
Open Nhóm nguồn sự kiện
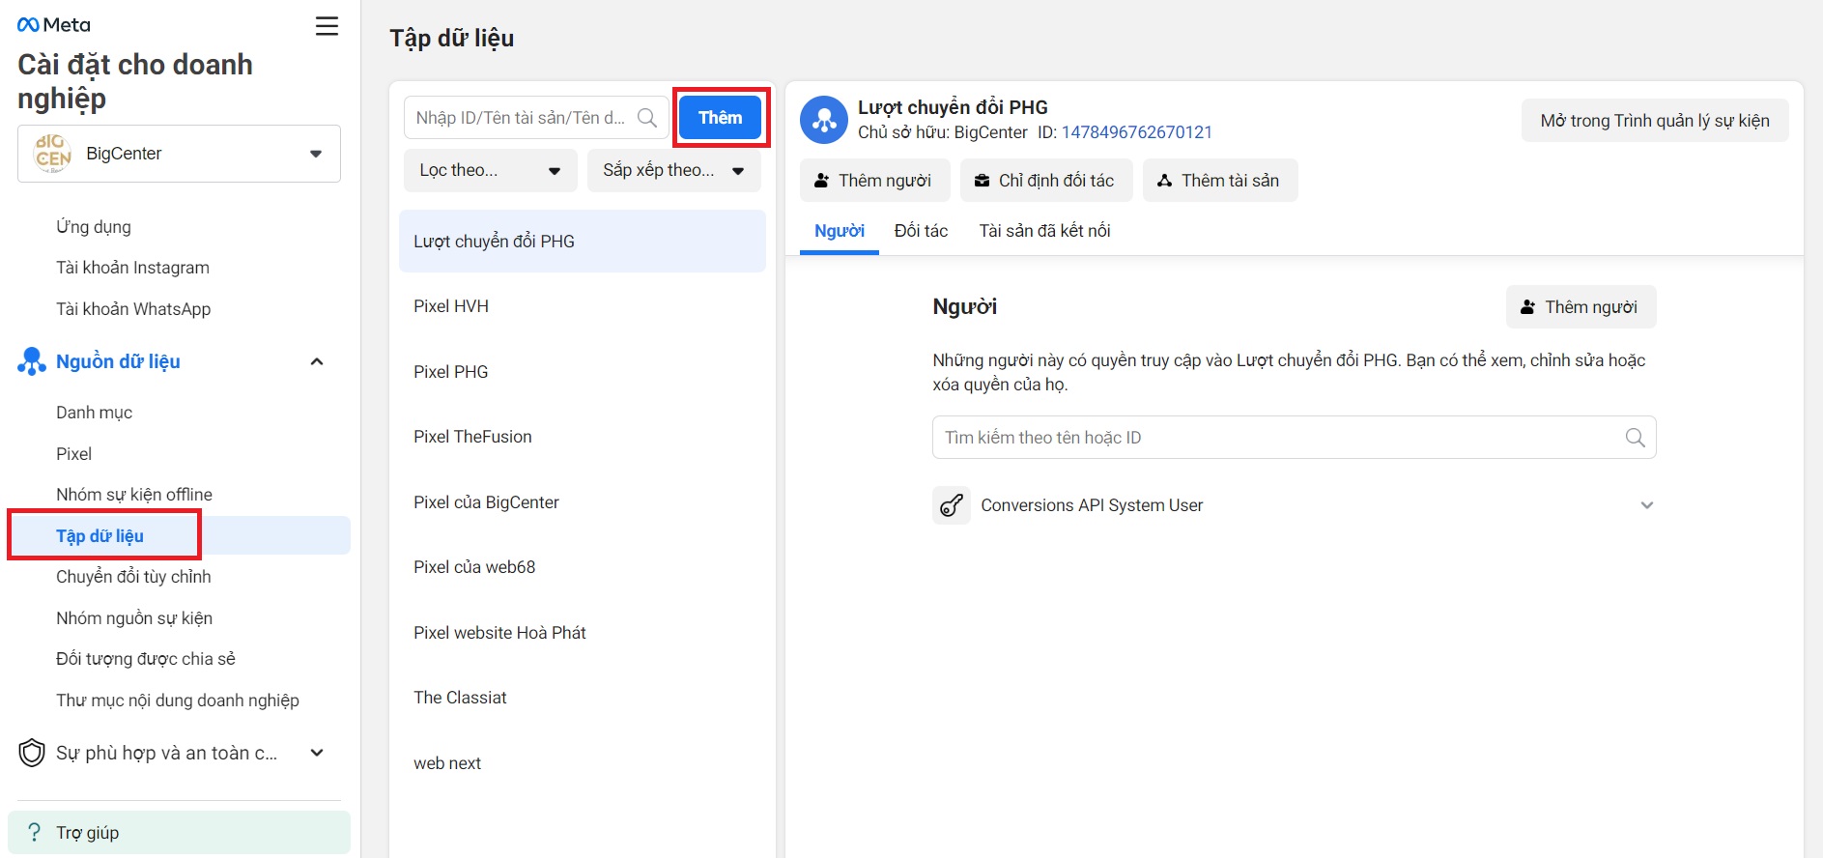pyautogui.click(x=134, y=618)
